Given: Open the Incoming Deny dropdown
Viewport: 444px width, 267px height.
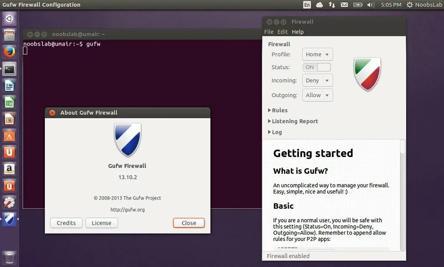Looking at the screenshot, I should (317, 81).
